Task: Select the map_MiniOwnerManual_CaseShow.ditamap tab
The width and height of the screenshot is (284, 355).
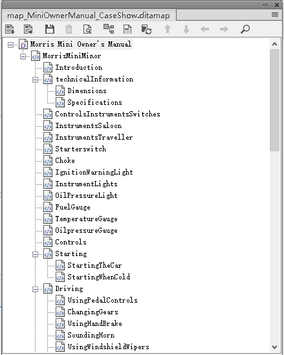Action: coord(89,16)
